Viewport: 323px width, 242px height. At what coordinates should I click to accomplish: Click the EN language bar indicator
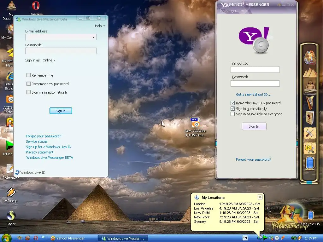245,238
